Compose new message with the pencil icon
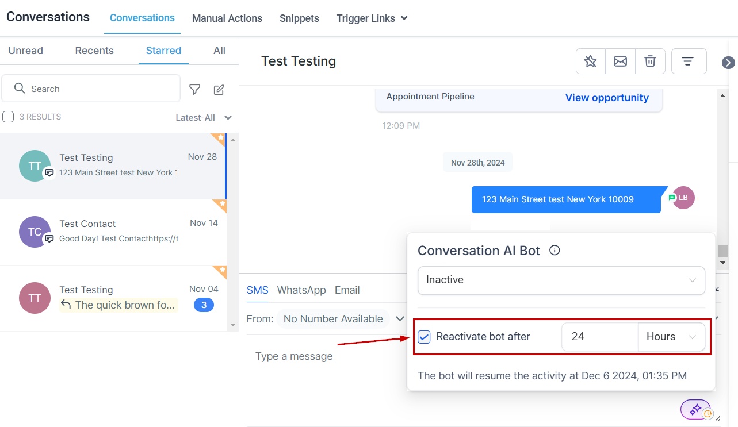The image size is (738, 427). click(x=219, y=89)
